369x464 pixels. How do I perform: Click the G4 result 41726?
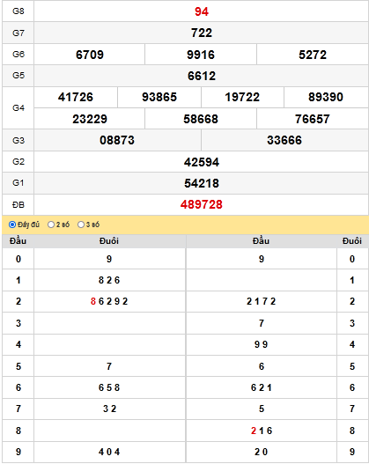coord(76,97)
